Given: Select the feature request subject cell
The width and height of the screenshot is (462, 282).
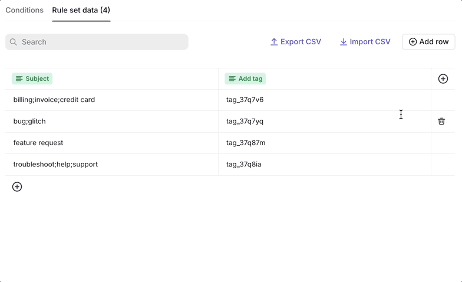Looking at the screenshot, I should click(112, 143).
